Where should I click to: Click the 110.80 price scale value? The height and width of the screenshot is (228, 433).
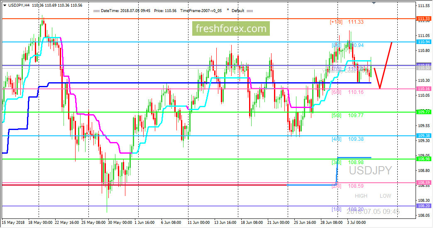pyautogui.click(x=424, y=51)
